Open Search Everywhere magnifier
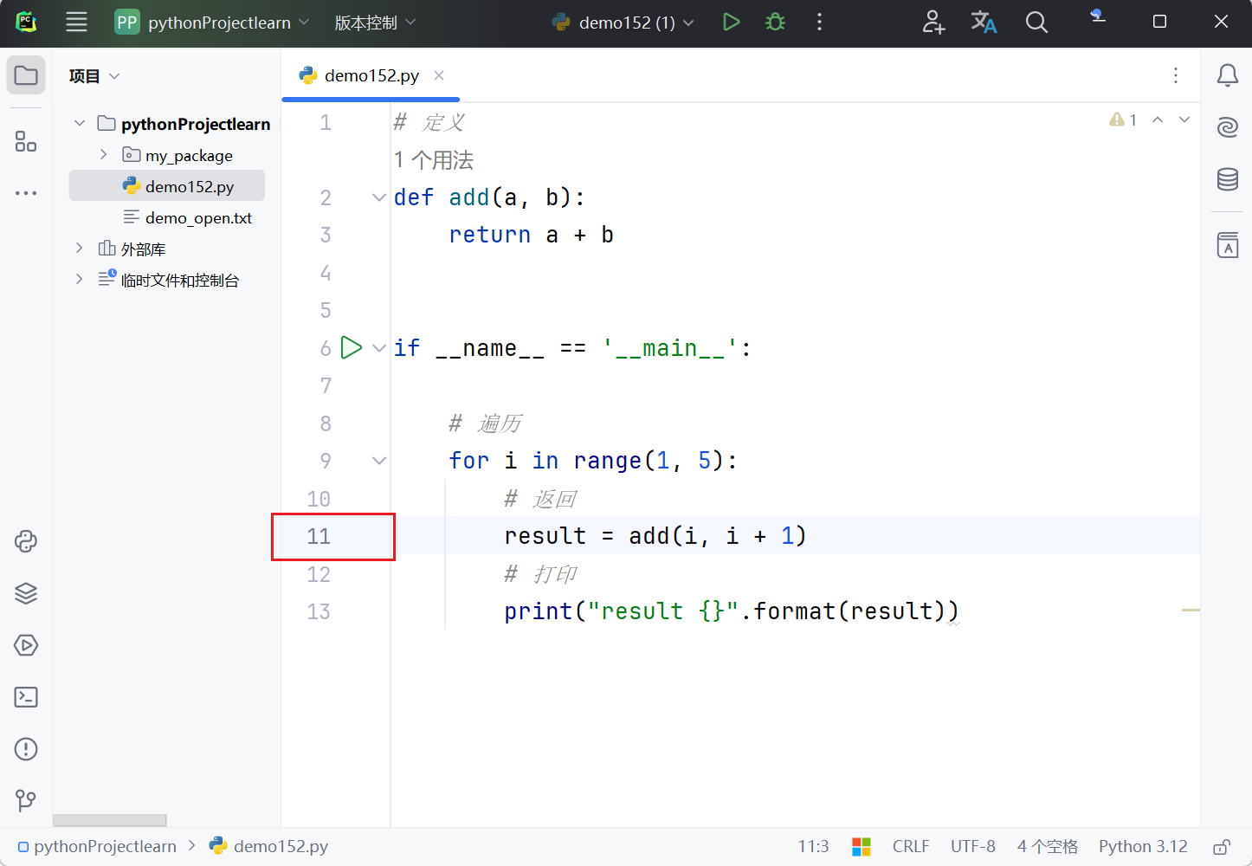Image resolution: width=1252 pixels, height=866 pixels. pyautogui.click(x=1036, y=23)
